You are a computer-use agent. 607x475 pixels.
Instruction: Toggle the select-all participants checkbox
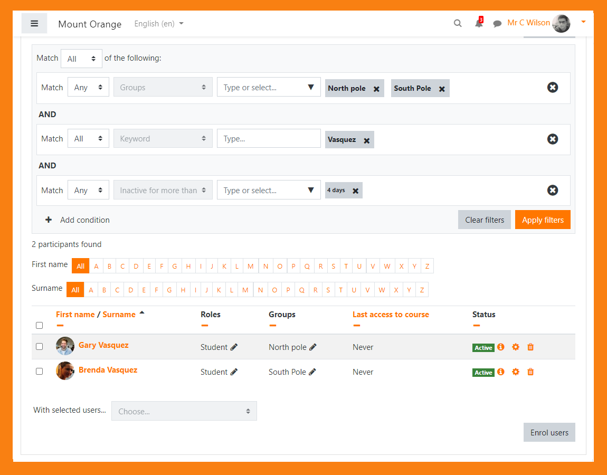click(39, 325)
